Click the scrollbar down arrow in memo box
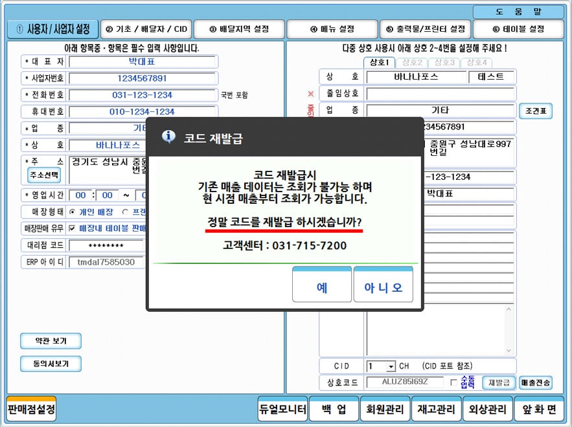Screen dimensions: 572x427 [509, 351]
